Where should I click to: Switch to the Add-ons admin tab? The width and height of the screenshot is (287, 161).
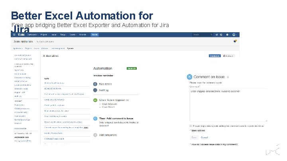coord(45,48)
